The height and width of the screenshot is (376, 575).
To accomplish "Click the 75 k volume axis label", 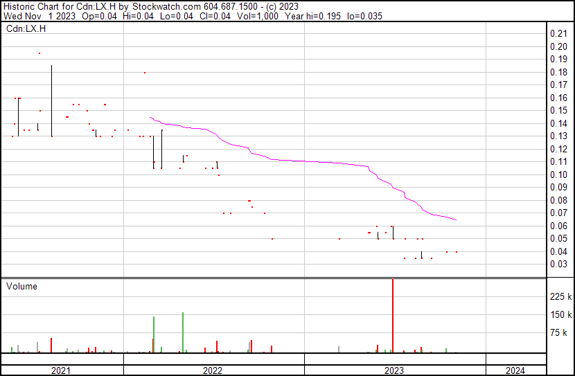I will (x=558, y=332).
